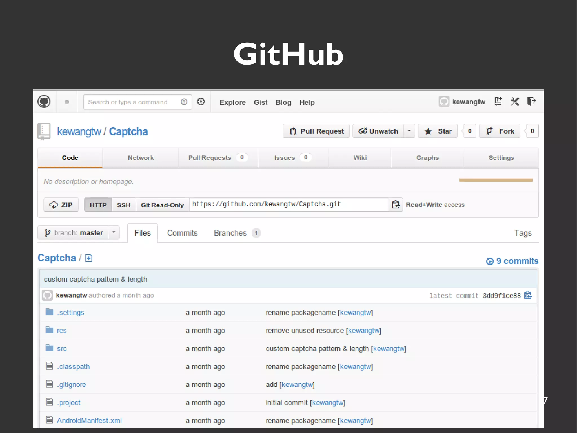Switch to the Network tab
The width and height of the screenshot is (577, 433).
(141, 158)
